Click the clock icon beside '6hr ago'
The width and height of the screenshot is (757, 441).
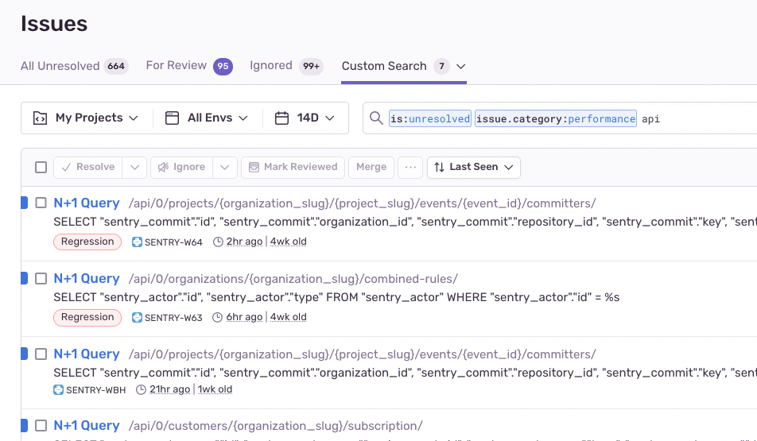pos(218,317)
